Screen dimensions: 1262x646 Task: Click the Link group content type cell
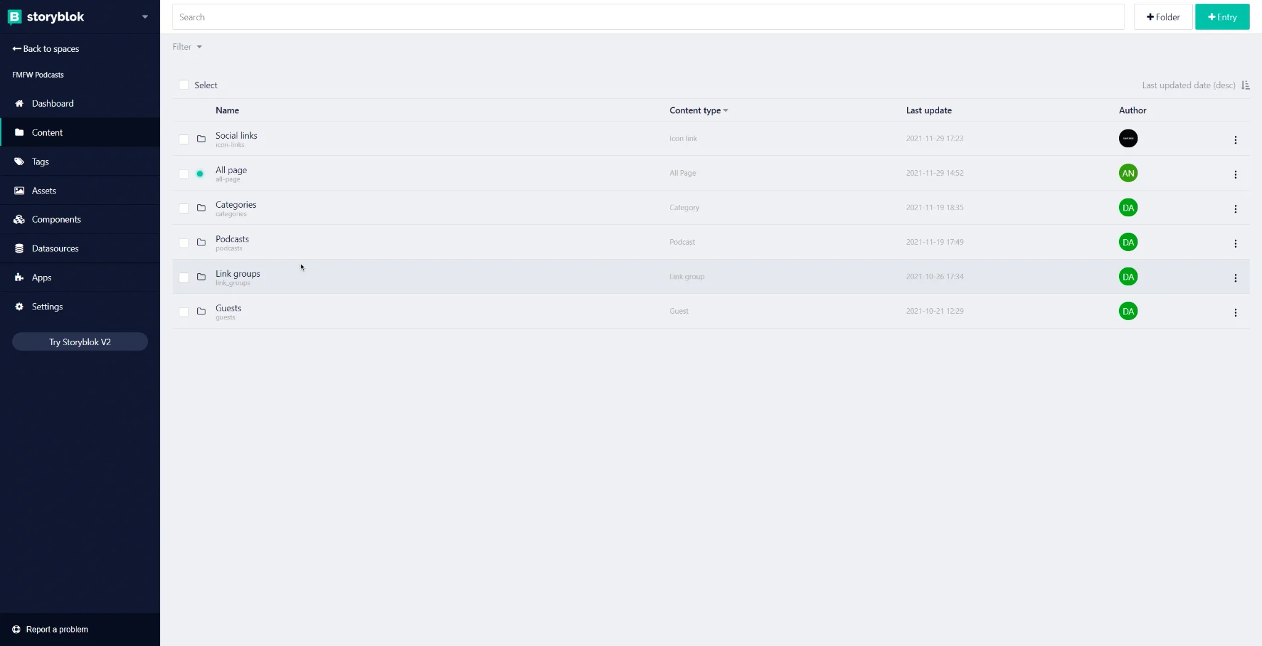coord(686,277)
